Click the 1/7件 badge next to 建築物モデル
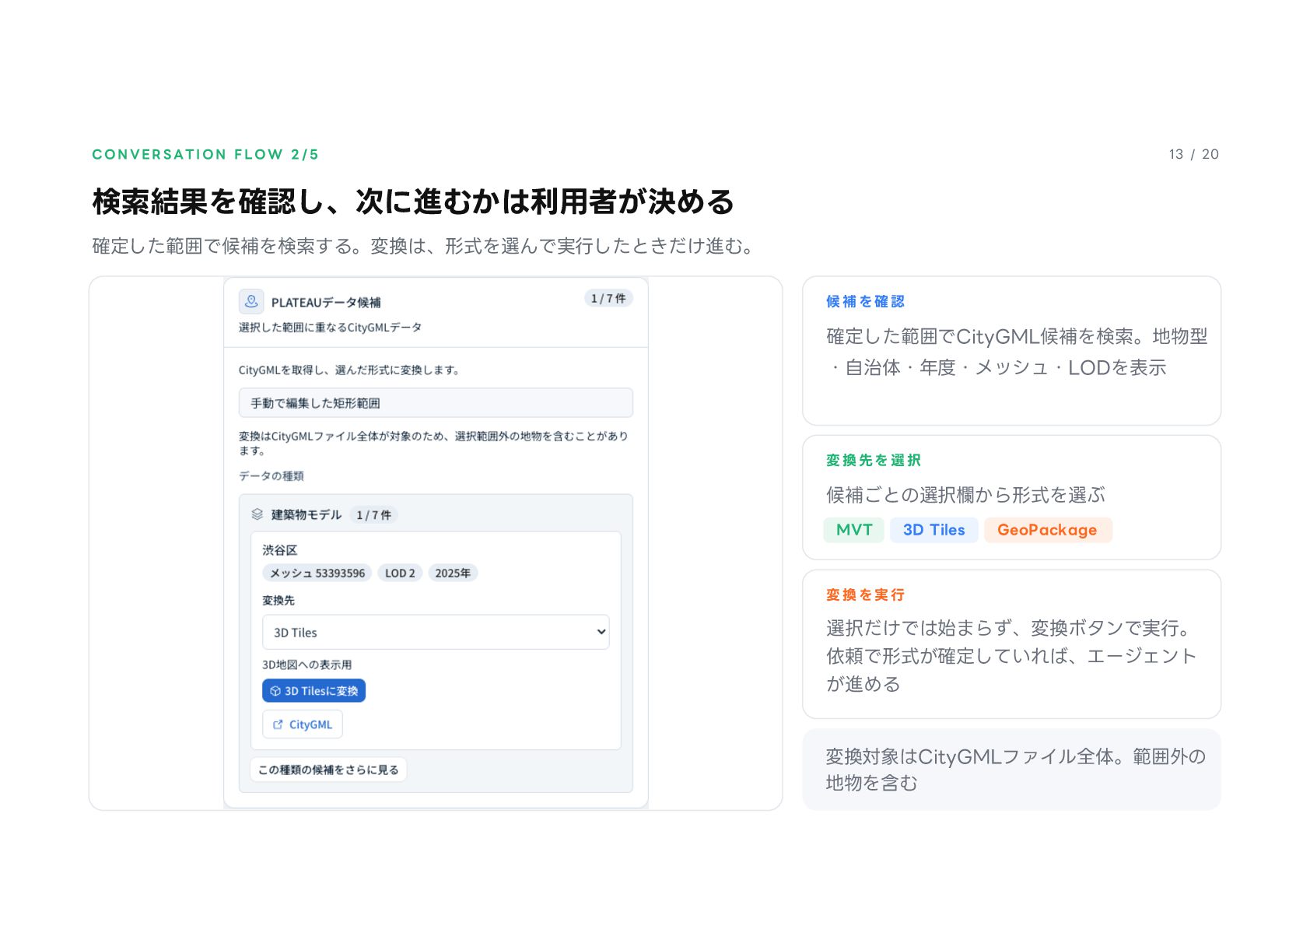1310x926 pixels. [374, 515]
